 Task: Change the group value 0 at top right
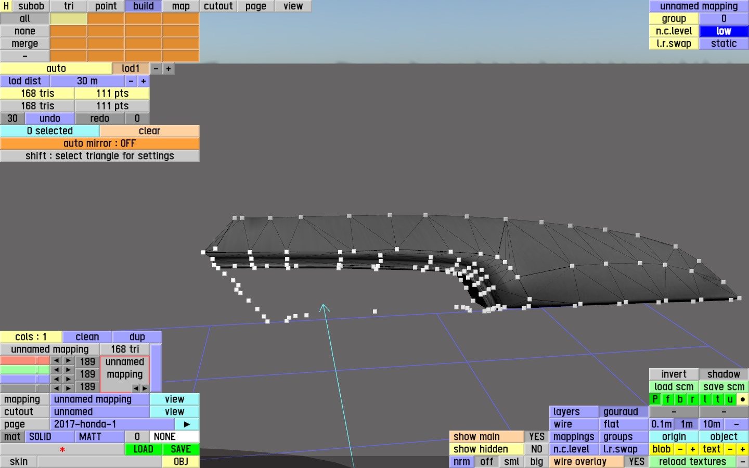pyautogui.click(x=724, y=19)
